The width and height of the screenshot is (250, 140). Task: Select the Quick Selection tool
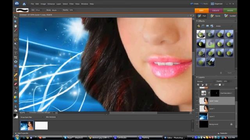click(16, 48)
